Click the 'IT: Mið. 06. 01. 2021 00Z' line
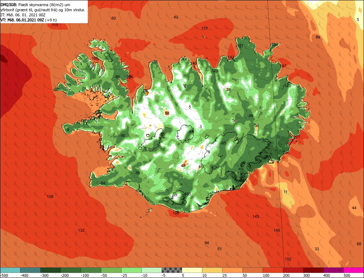The height and width of the screenshot is (278, 364). coord(23,15)
